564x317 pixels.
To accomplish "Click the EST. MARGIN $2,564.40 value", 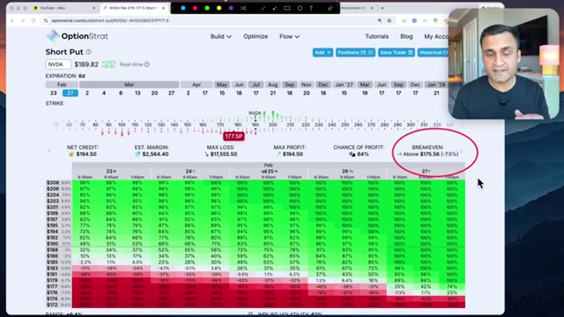I will 155,154.
